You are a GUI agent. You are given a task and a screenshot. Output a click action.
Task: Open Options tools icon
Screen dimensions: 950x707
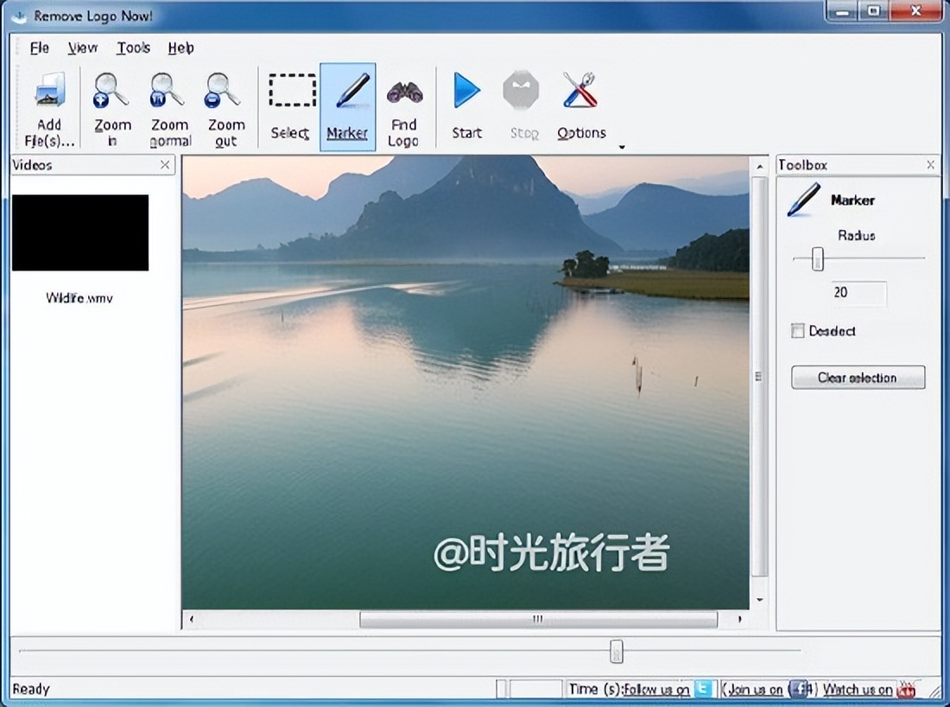580,92
